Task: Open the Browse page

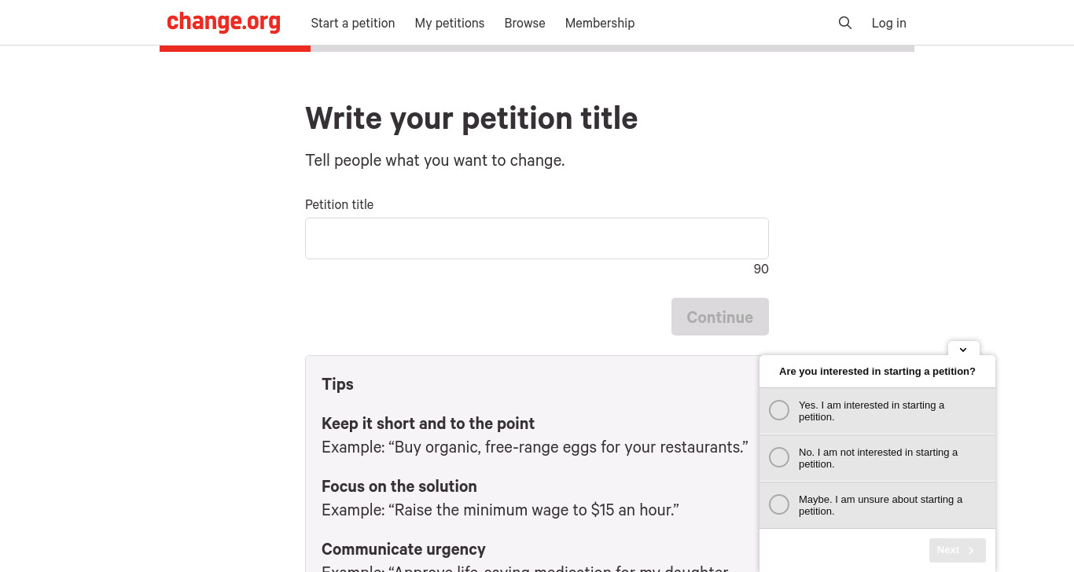Action: click(x=524, y=23)
